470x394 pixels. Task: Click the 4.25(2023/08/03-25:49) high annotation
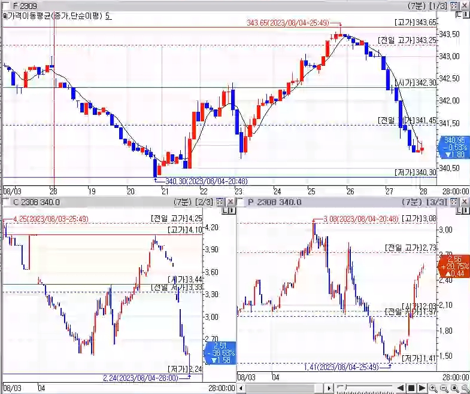tap(51, 219)
